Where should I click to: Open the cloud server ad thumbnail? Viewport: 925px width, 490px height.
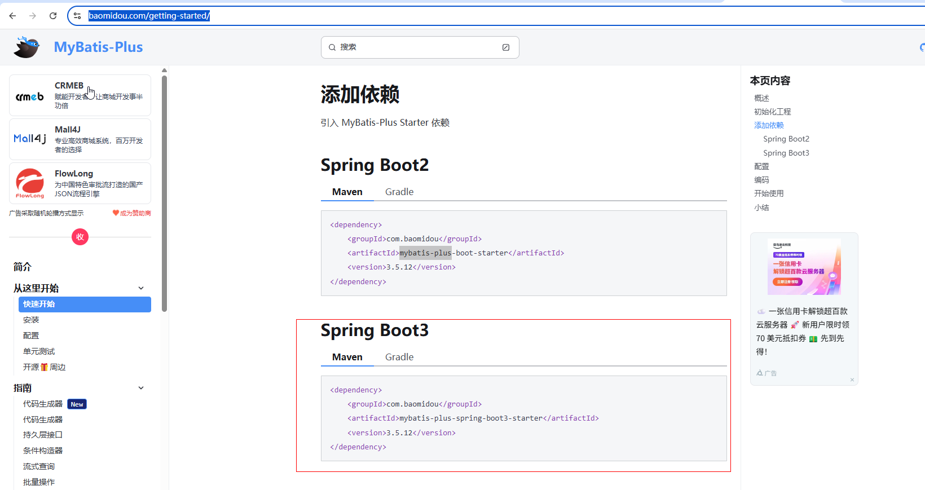pyautogui.click(x=804, y=267)
